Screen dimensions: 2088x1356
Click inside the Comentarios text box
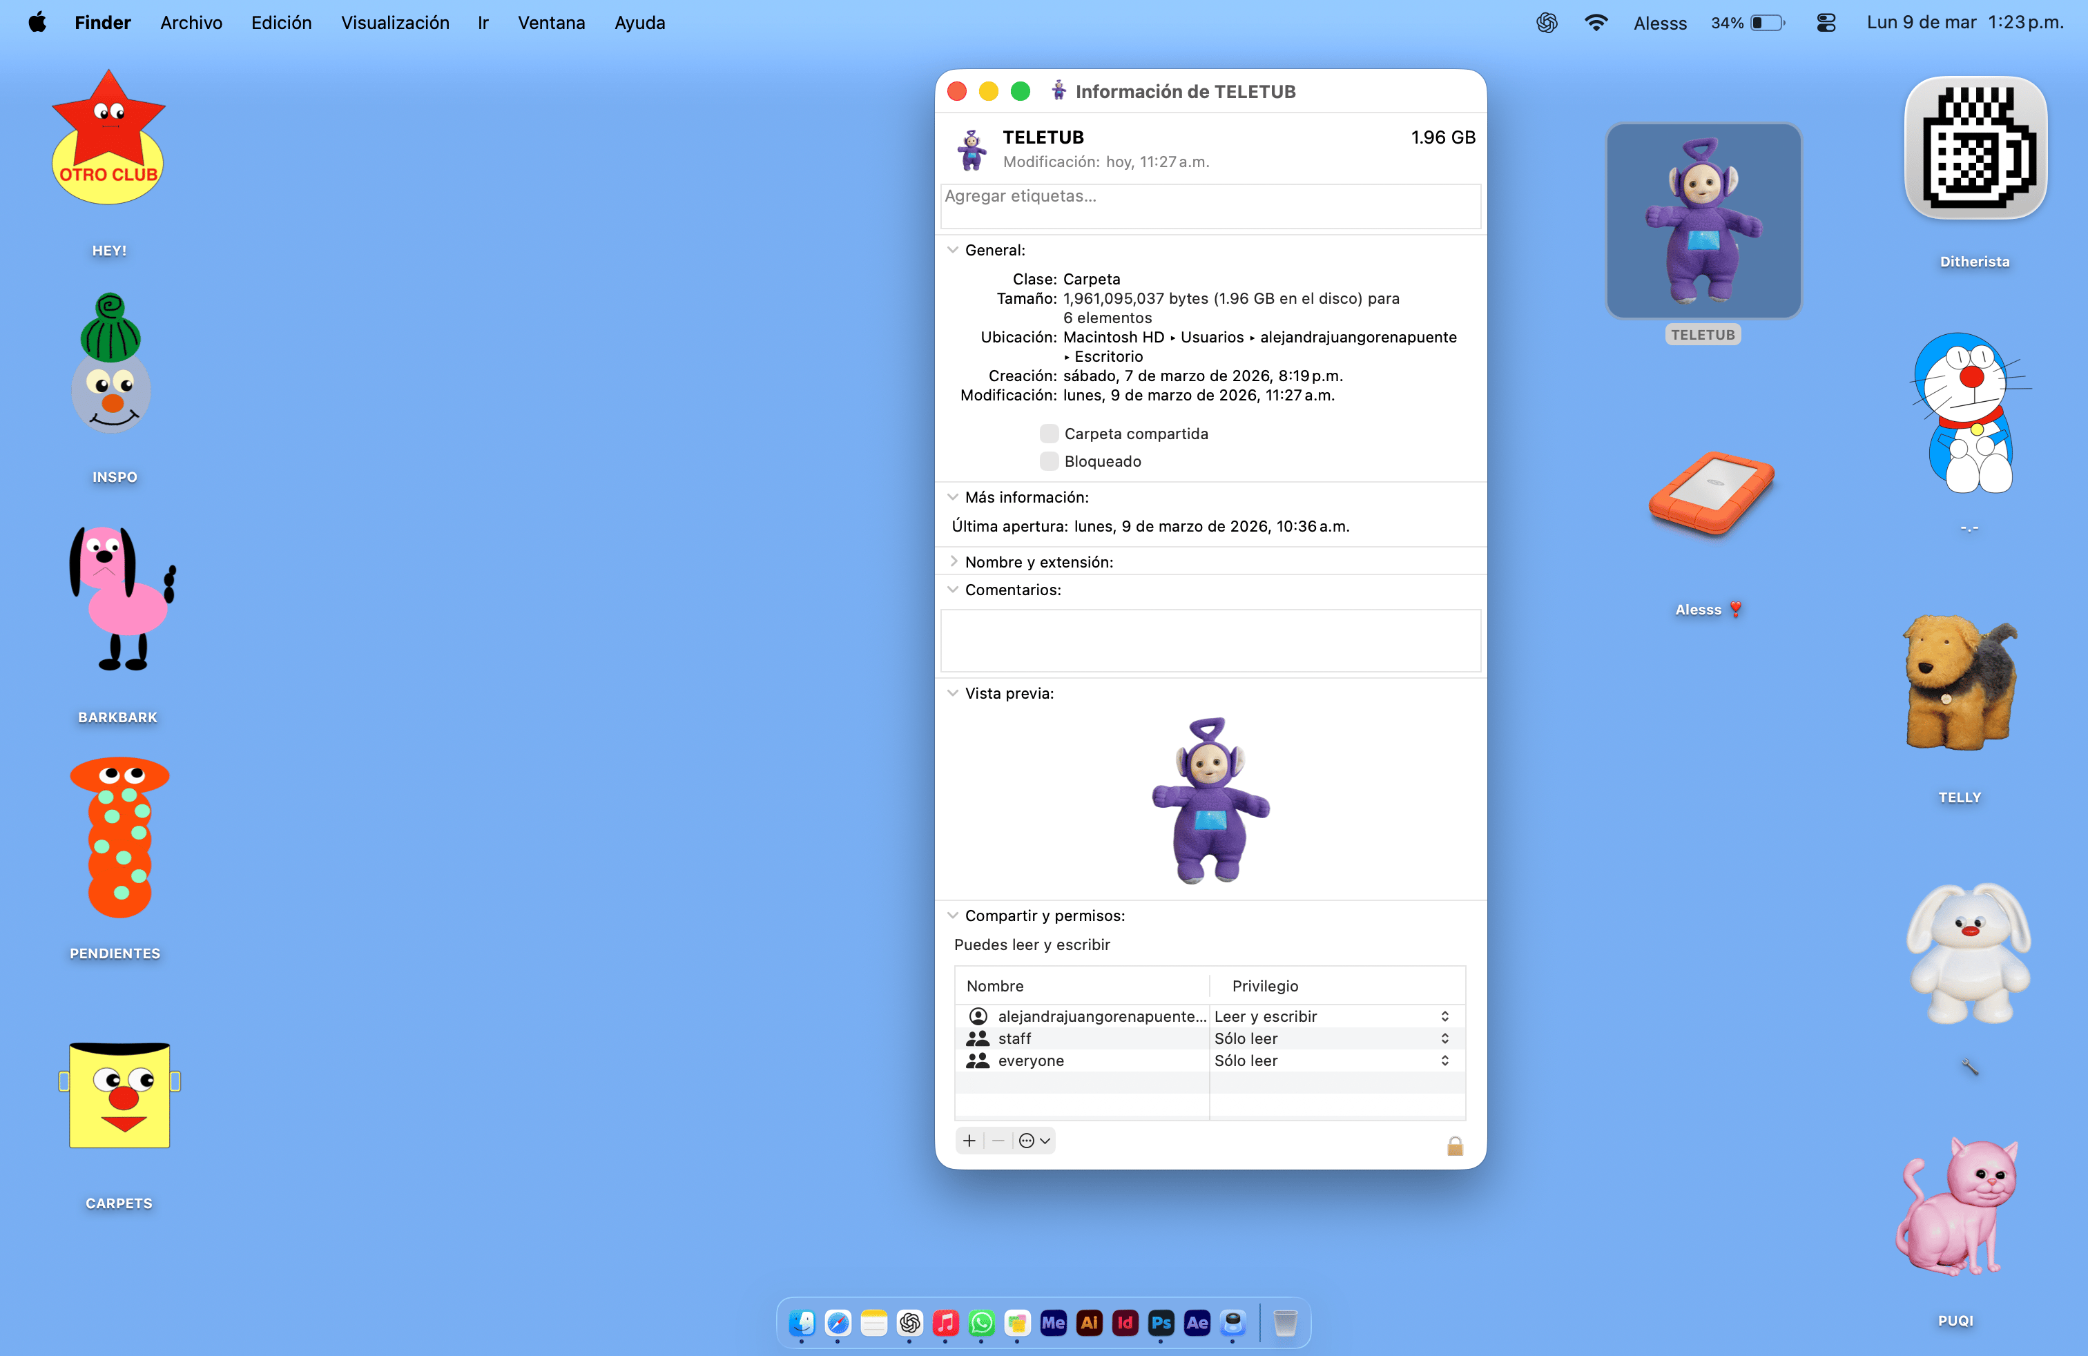pyautogui.click(x=1210, y=640)
